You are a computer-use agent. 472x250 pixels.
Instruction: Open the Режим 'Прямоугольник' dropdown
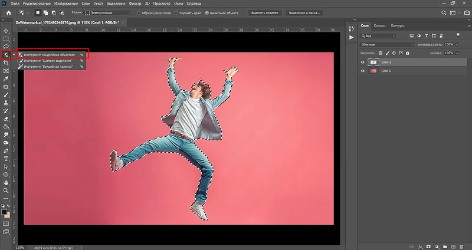(x=108, y=13)
